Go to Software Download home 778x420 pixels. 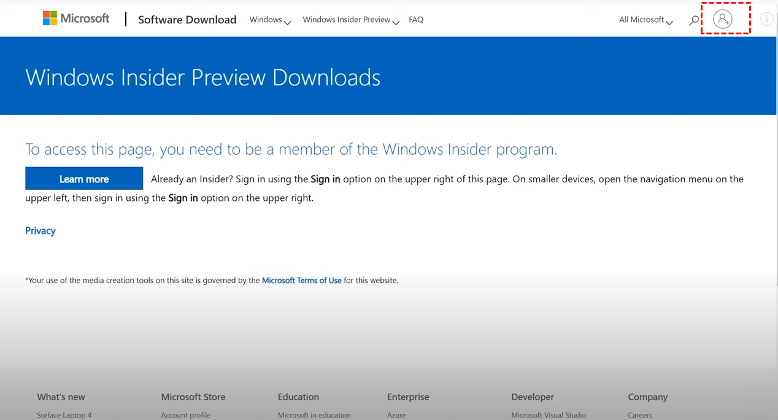coord(187,20)
